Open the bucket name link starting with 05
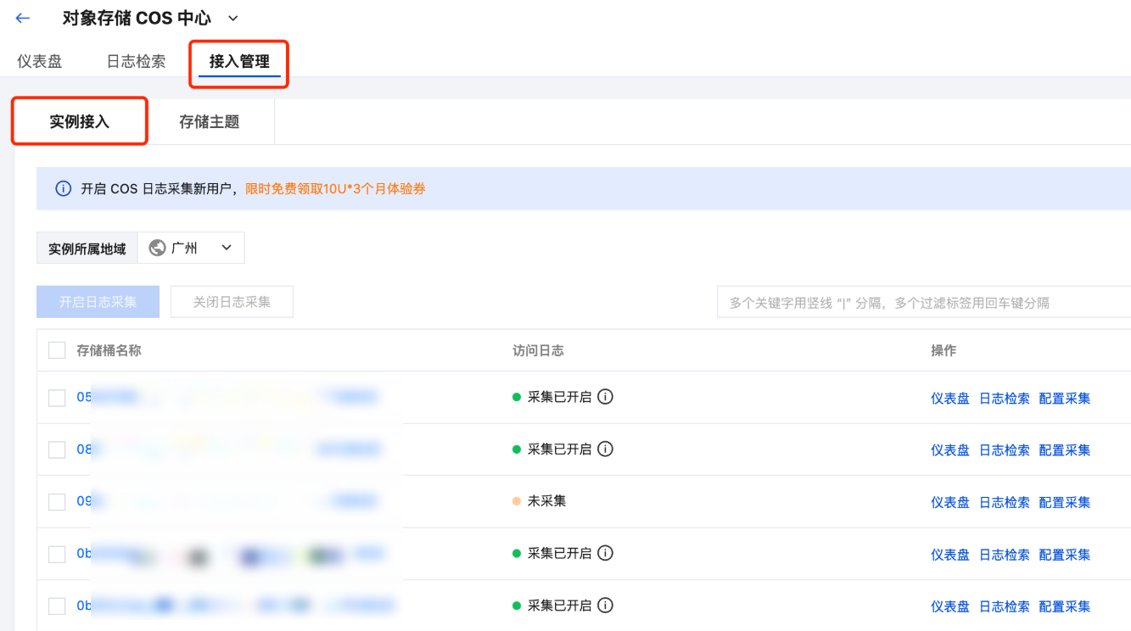The width and height of the screenshot is (1131, 631). (x=227, y=397)
